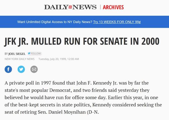The image size is (169, 120).
Task: Share article via Twitter round icon
Action: (21, 69)
